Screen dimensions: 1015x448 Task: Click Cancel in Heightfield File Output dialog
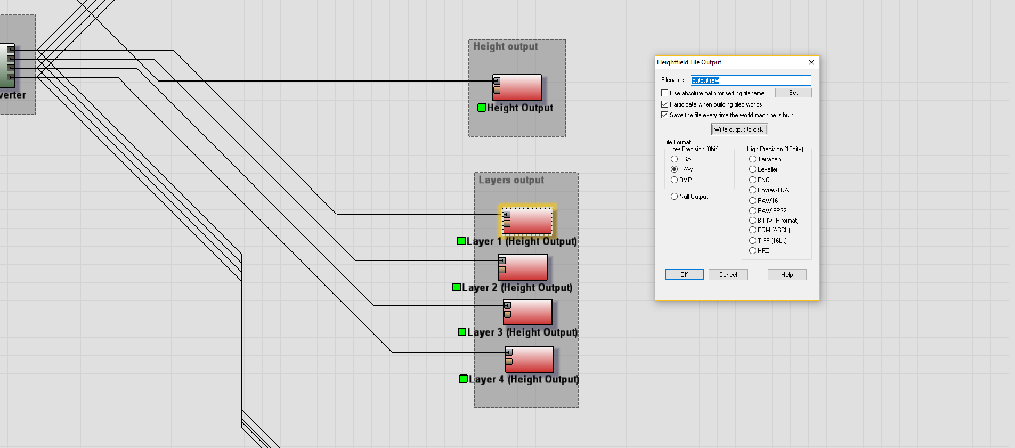coord(728,275)
